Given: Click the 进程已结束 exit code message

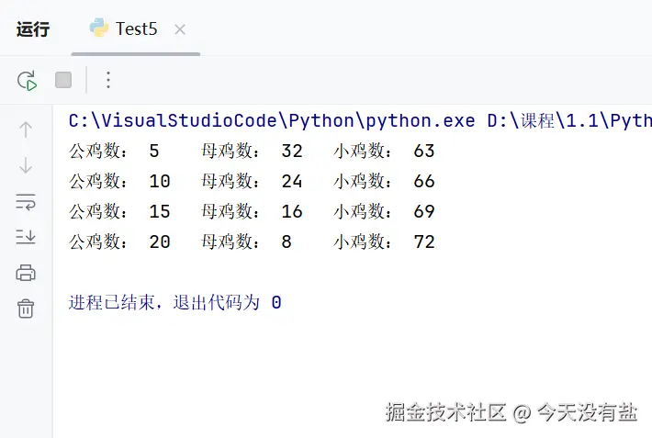Looking at the screenshot, I should point(174,303).
